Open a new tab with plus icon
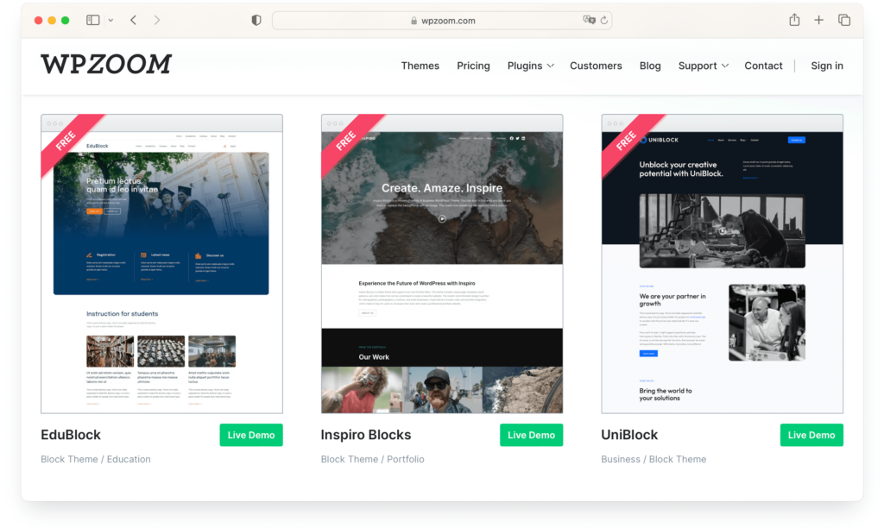 (x=818, y=21)
